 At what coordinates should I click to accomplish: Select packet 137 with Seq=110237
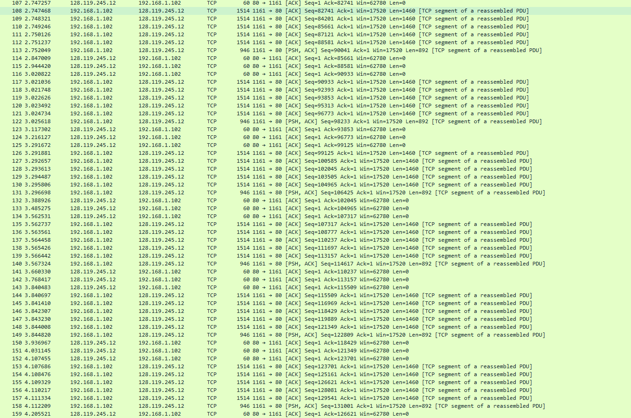(x=186, y=239)
